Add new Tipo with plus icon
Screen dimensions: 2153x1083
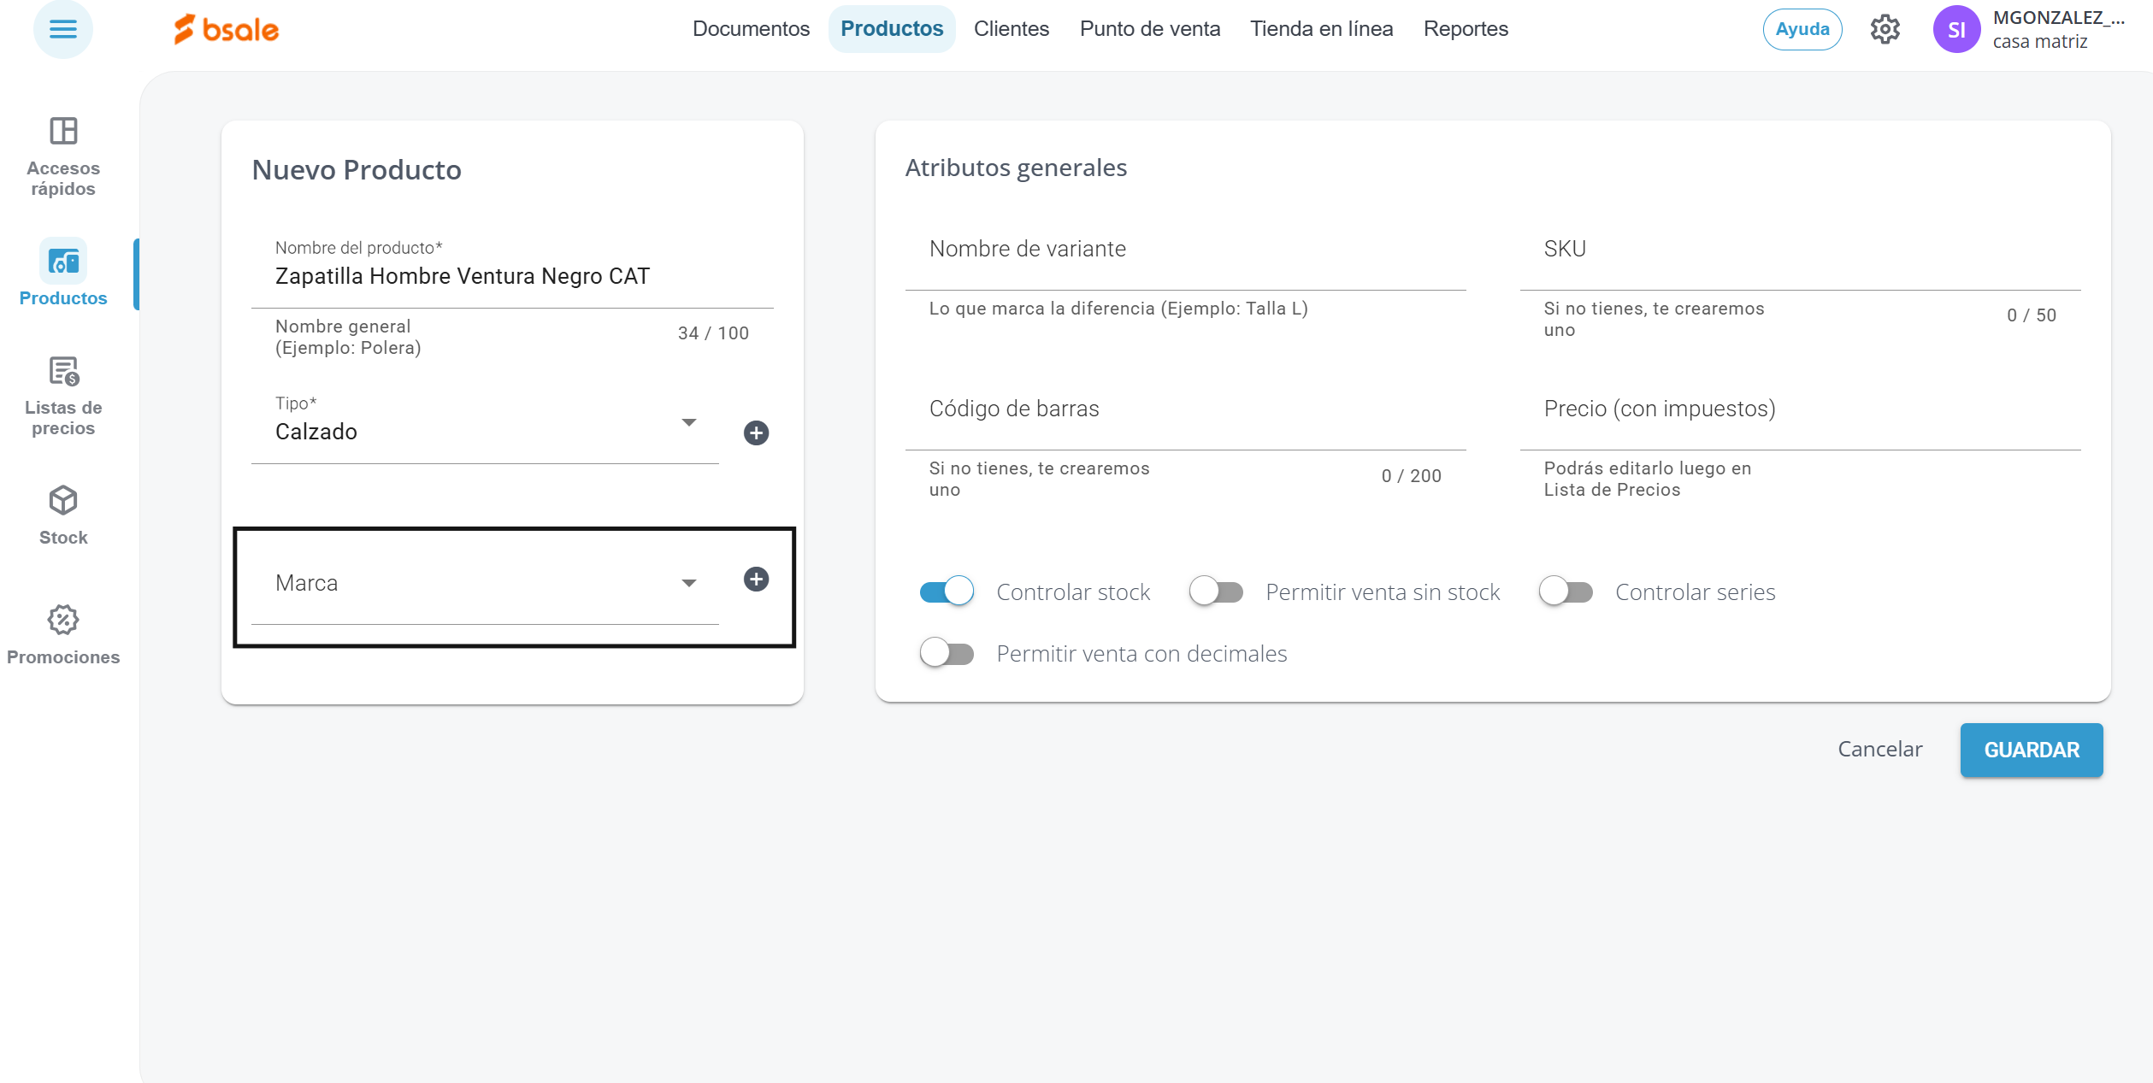click(x=756, y=433)
